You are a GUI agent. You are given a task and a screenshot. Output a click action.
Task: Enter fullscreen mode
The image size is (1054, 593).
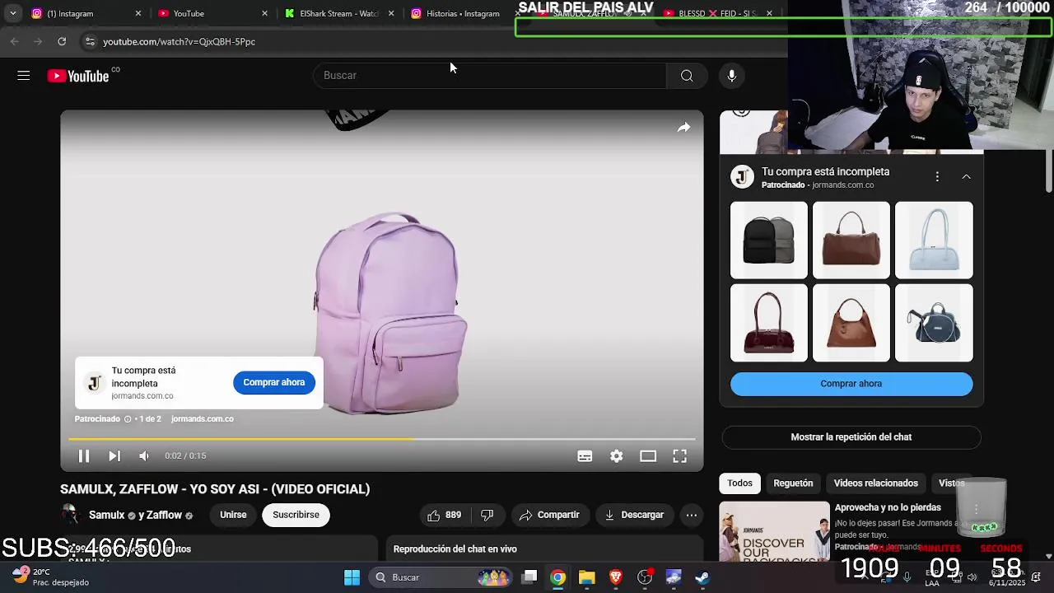pyautogui.click(x=679, y=456)
